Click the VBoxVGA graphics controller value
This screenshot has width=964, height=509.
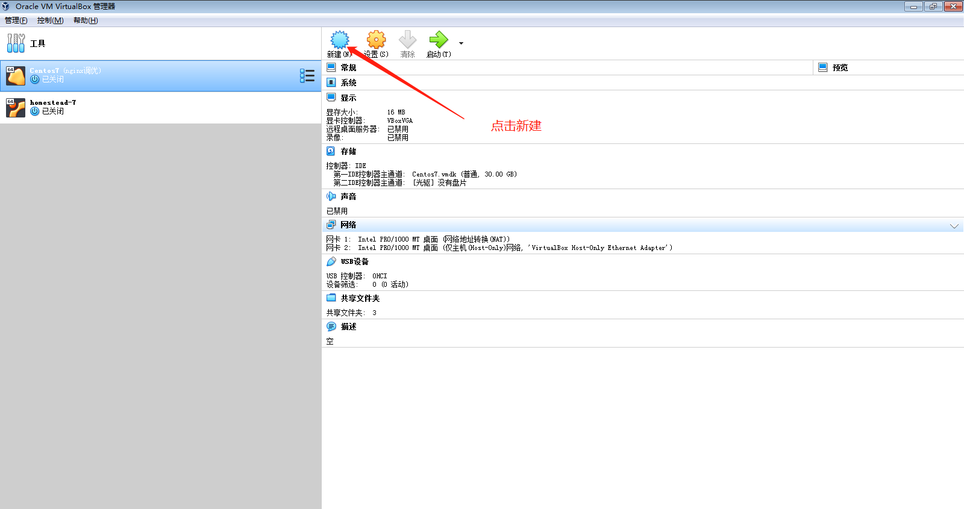[x=400, y=120]
